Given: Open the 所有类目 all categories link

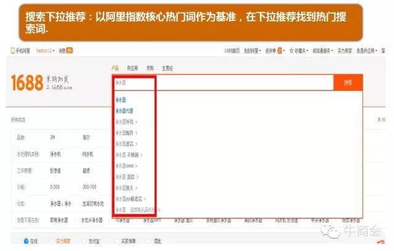Looking at the screenshot, I should click(x=18, y=120).
